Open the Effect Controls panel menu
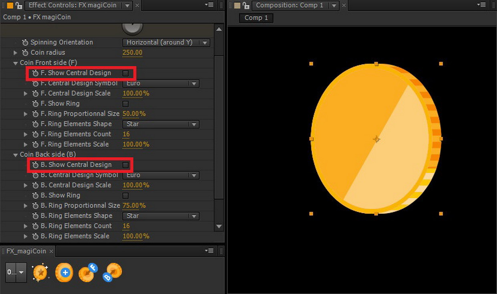 (208, 6)
